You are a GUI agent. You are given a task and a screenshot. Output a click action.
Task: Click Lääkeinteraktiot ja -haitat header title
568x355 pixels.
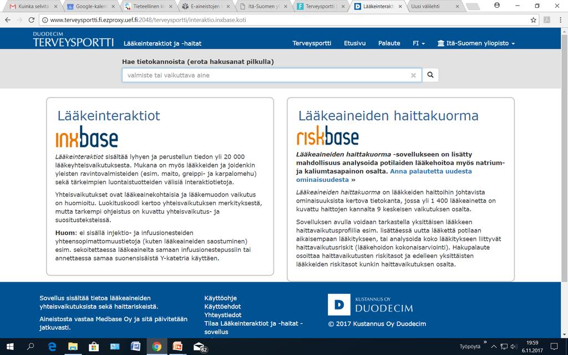point(163,43)
